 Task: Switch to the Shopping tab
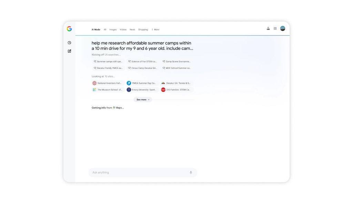pos(143,30)
